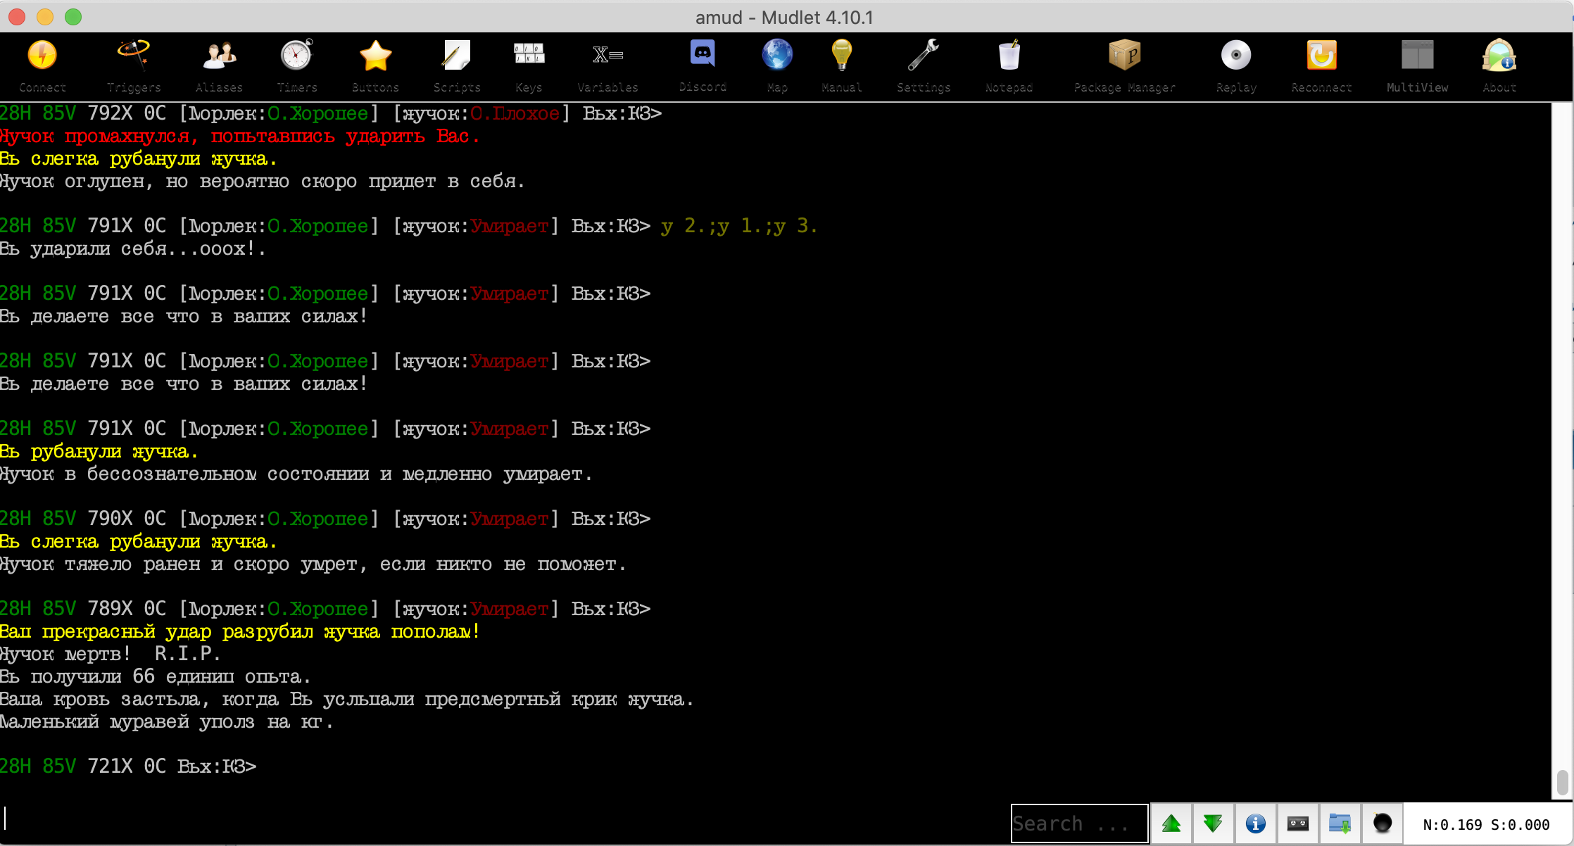The image size is (1574, 846).
Task: Click the Scripts toolbar icon
Action: (x=456, y=65)
